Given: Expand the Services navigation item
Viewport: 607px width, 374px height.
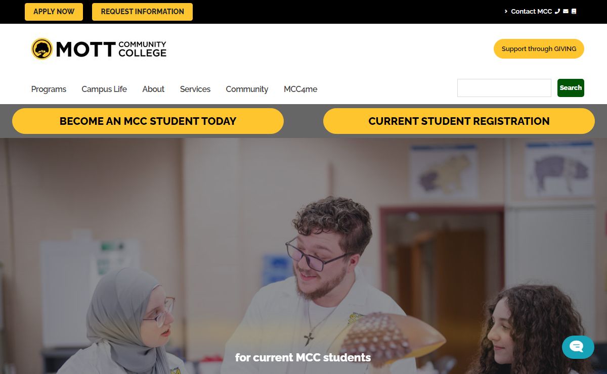Looking at the screenshot, I should click(195, 89).
